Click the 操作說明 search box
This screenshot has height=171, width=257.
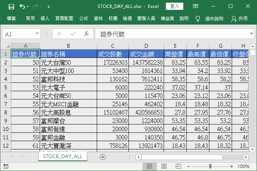coord(214,19)
